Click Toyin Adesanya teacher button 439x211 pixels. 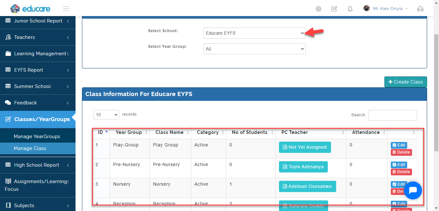303,167
